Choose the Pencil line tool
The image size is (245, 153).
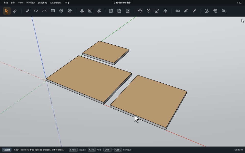[28, 11]
